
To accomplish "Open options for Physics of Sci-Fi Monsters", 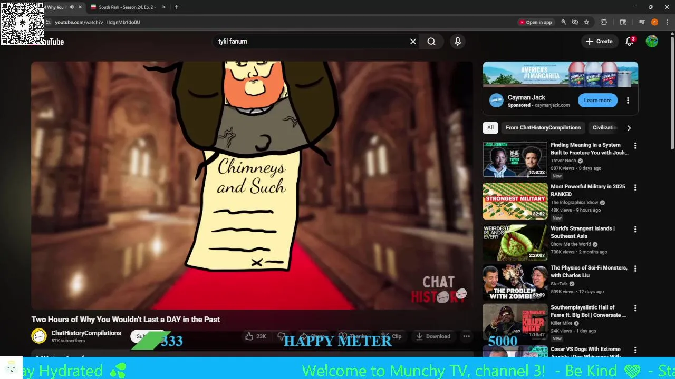I will click(635, 268).
